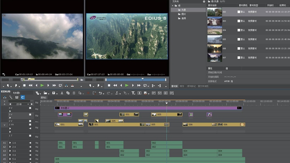
Task: Toggle the 4 V track square box
Action: click(30, 108)
